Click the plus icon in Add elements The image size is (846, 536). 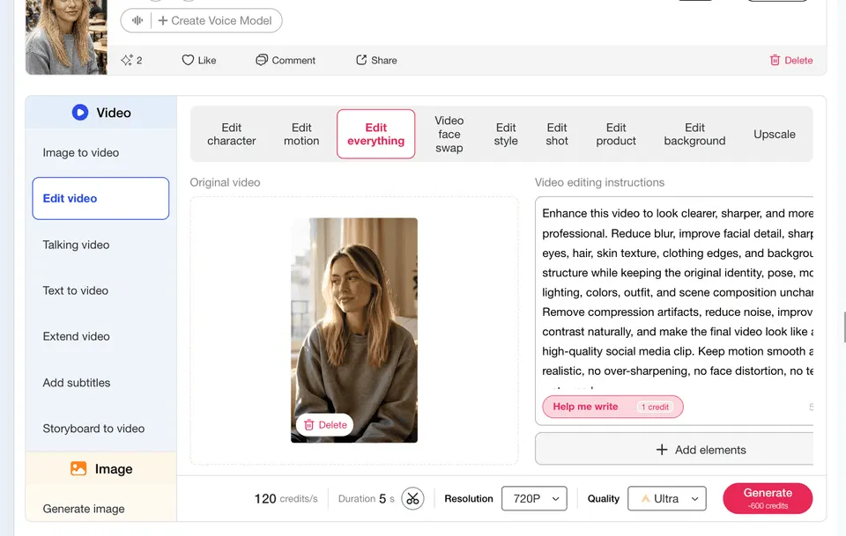pos(662,450)
